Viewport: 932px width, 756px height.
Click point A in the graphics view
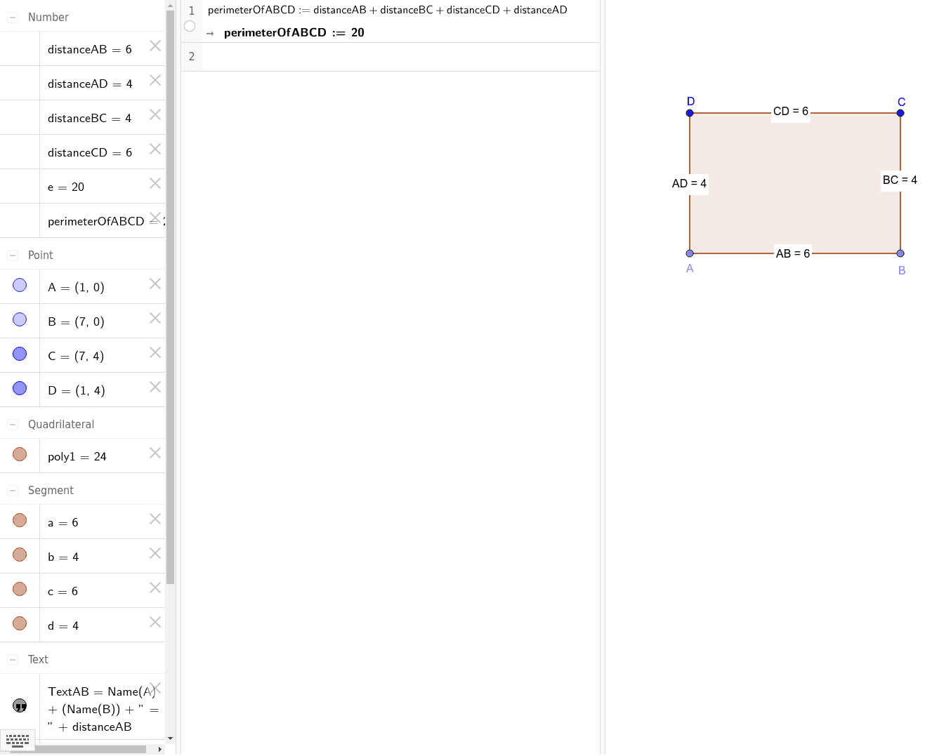(x=690, y=253)
